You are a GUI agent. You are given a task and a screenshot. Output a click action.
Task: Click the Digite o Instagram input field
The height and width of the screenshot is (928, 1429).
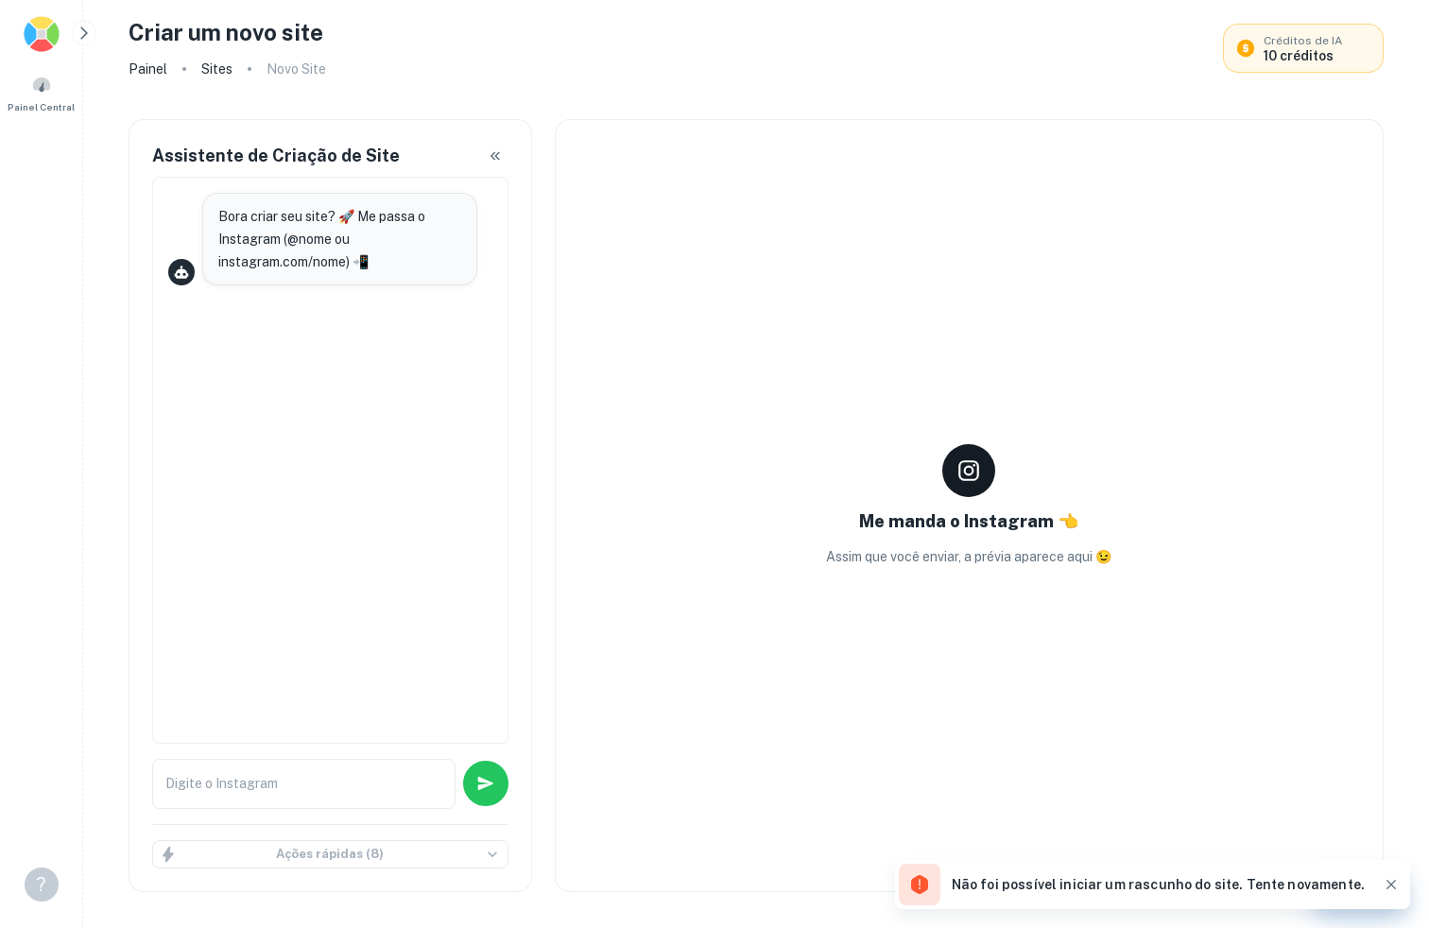coord(303,783)
